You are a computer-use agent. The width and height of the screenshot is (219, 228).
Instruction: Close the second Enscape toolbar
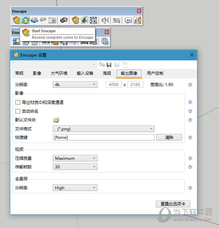107,32
